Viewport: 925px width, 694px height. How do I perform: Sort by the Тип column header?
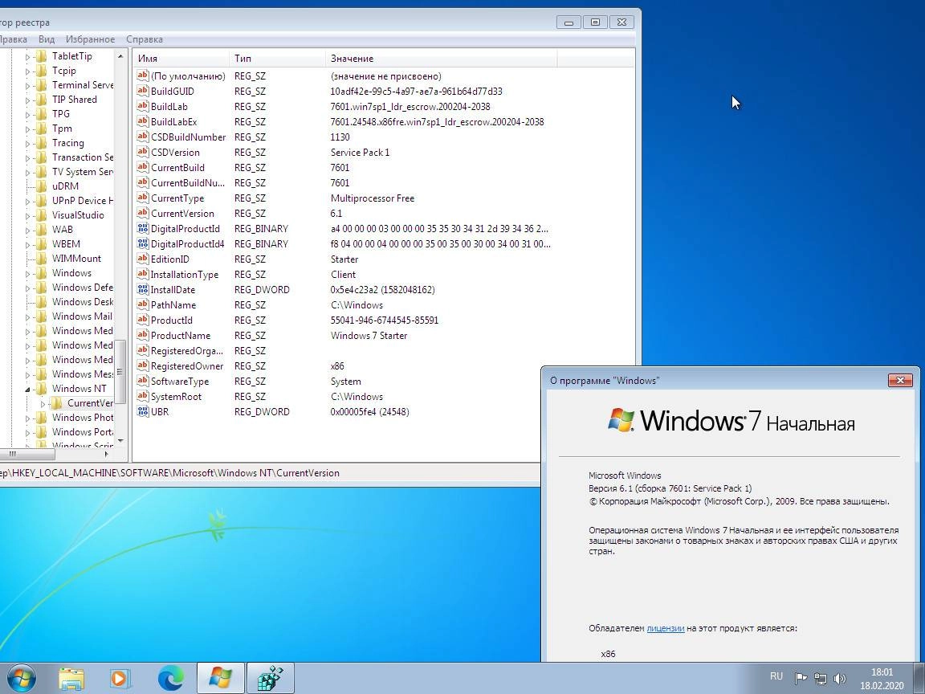click(x=277, y=59)
